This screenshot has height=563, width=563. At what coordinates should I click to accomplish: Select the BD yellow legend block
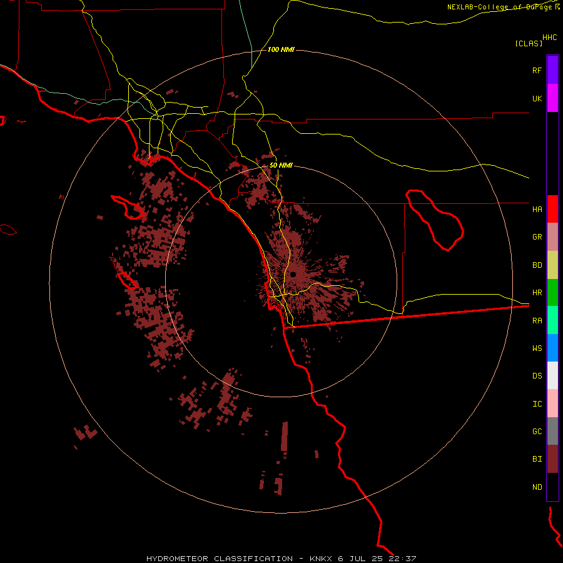point(552,265)
